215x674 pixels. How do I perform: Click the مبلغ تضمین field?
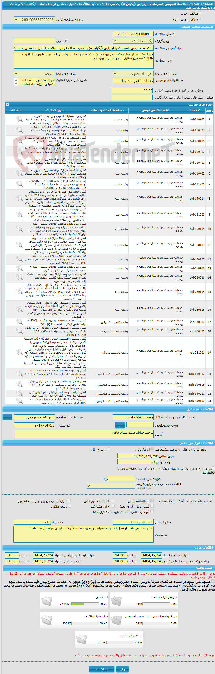(133, 522)
